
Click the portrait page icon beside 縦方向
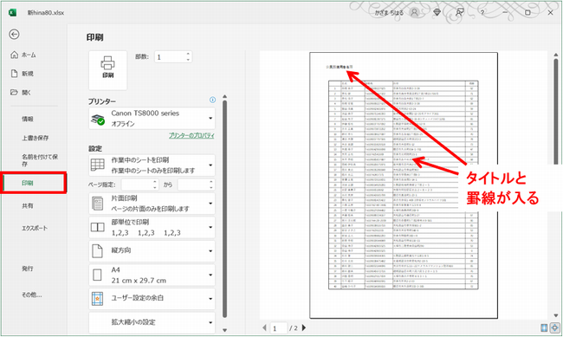click(x=97, y=251)
